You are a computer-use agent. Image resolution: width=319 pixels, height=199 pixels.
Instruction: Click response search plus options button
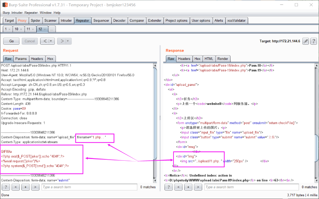click(x=188, y=187)
